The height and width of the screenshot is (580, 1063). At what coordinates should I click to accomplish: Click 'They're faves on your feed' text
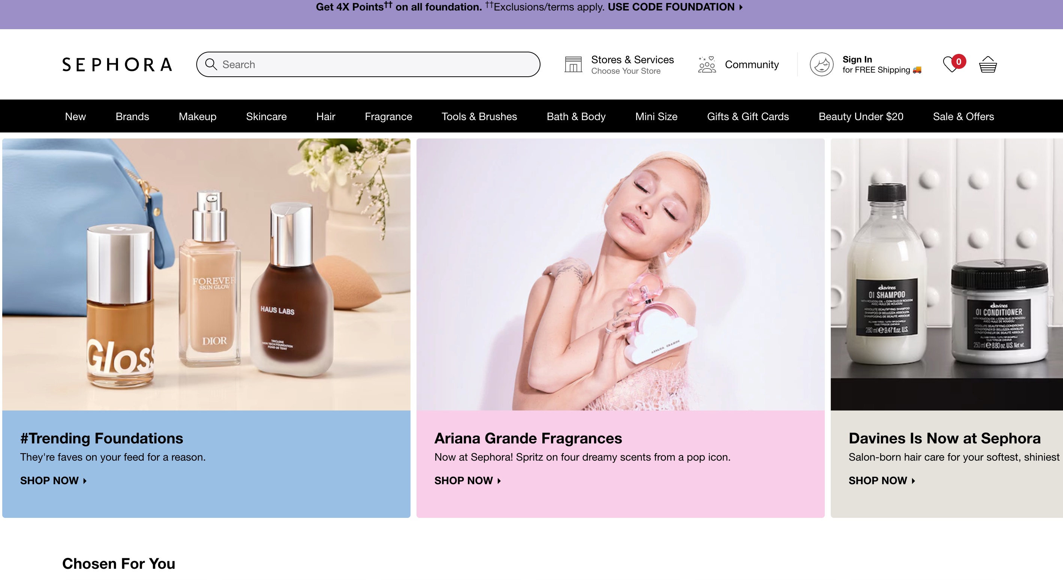click(113, 457)
